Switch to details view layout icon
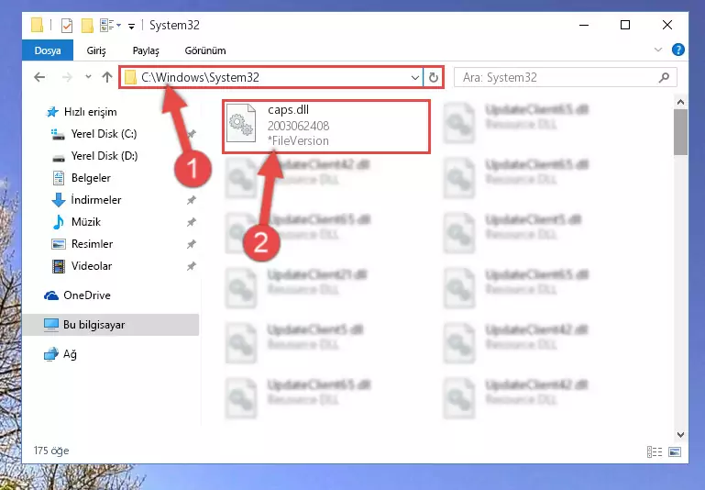This screenshot has width=705, height=490. [x=655, y=451]
